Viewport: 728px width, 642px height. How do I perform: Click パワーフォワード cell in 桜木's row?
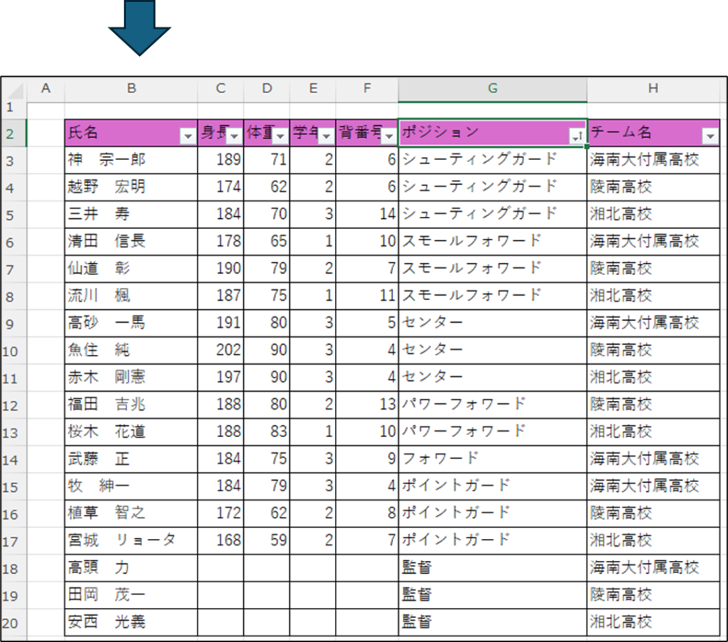[x=493, y=432]
